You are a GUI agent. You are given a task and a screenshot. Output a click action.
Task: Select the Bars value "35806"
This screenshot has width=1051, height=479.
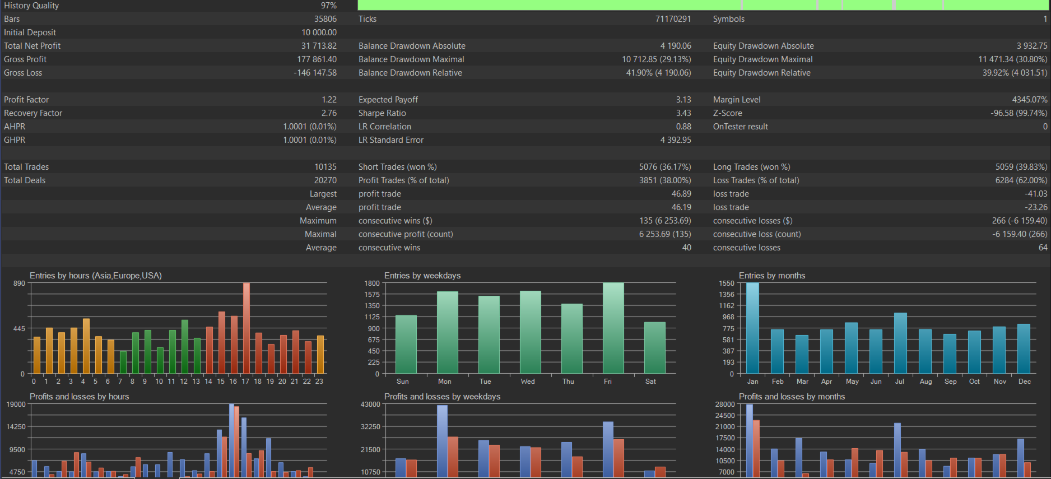pos(325,19)
